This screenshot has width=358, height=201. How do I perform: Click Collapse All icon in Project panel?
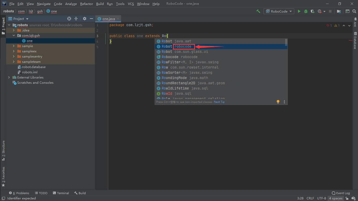click(76, 19)
